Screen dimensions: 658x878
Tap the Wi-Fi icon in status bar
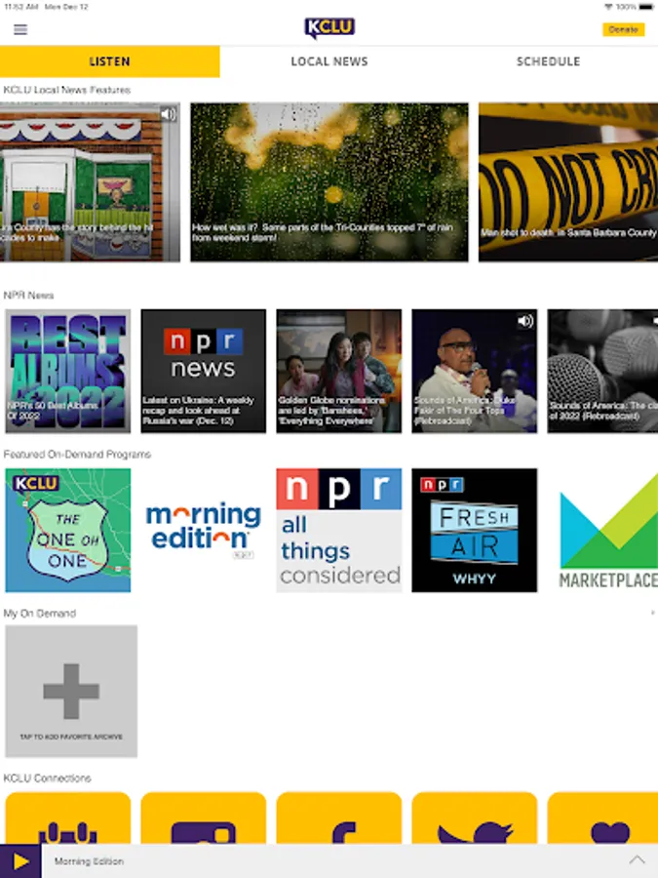(608, 7)
